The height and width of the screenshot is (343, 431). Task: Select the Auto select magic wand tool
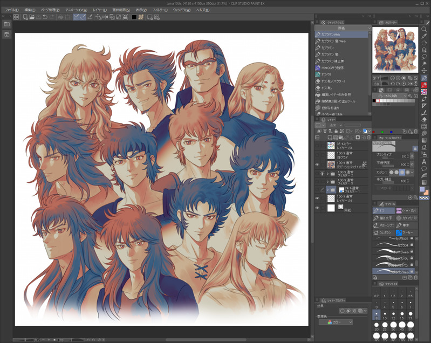424,64
